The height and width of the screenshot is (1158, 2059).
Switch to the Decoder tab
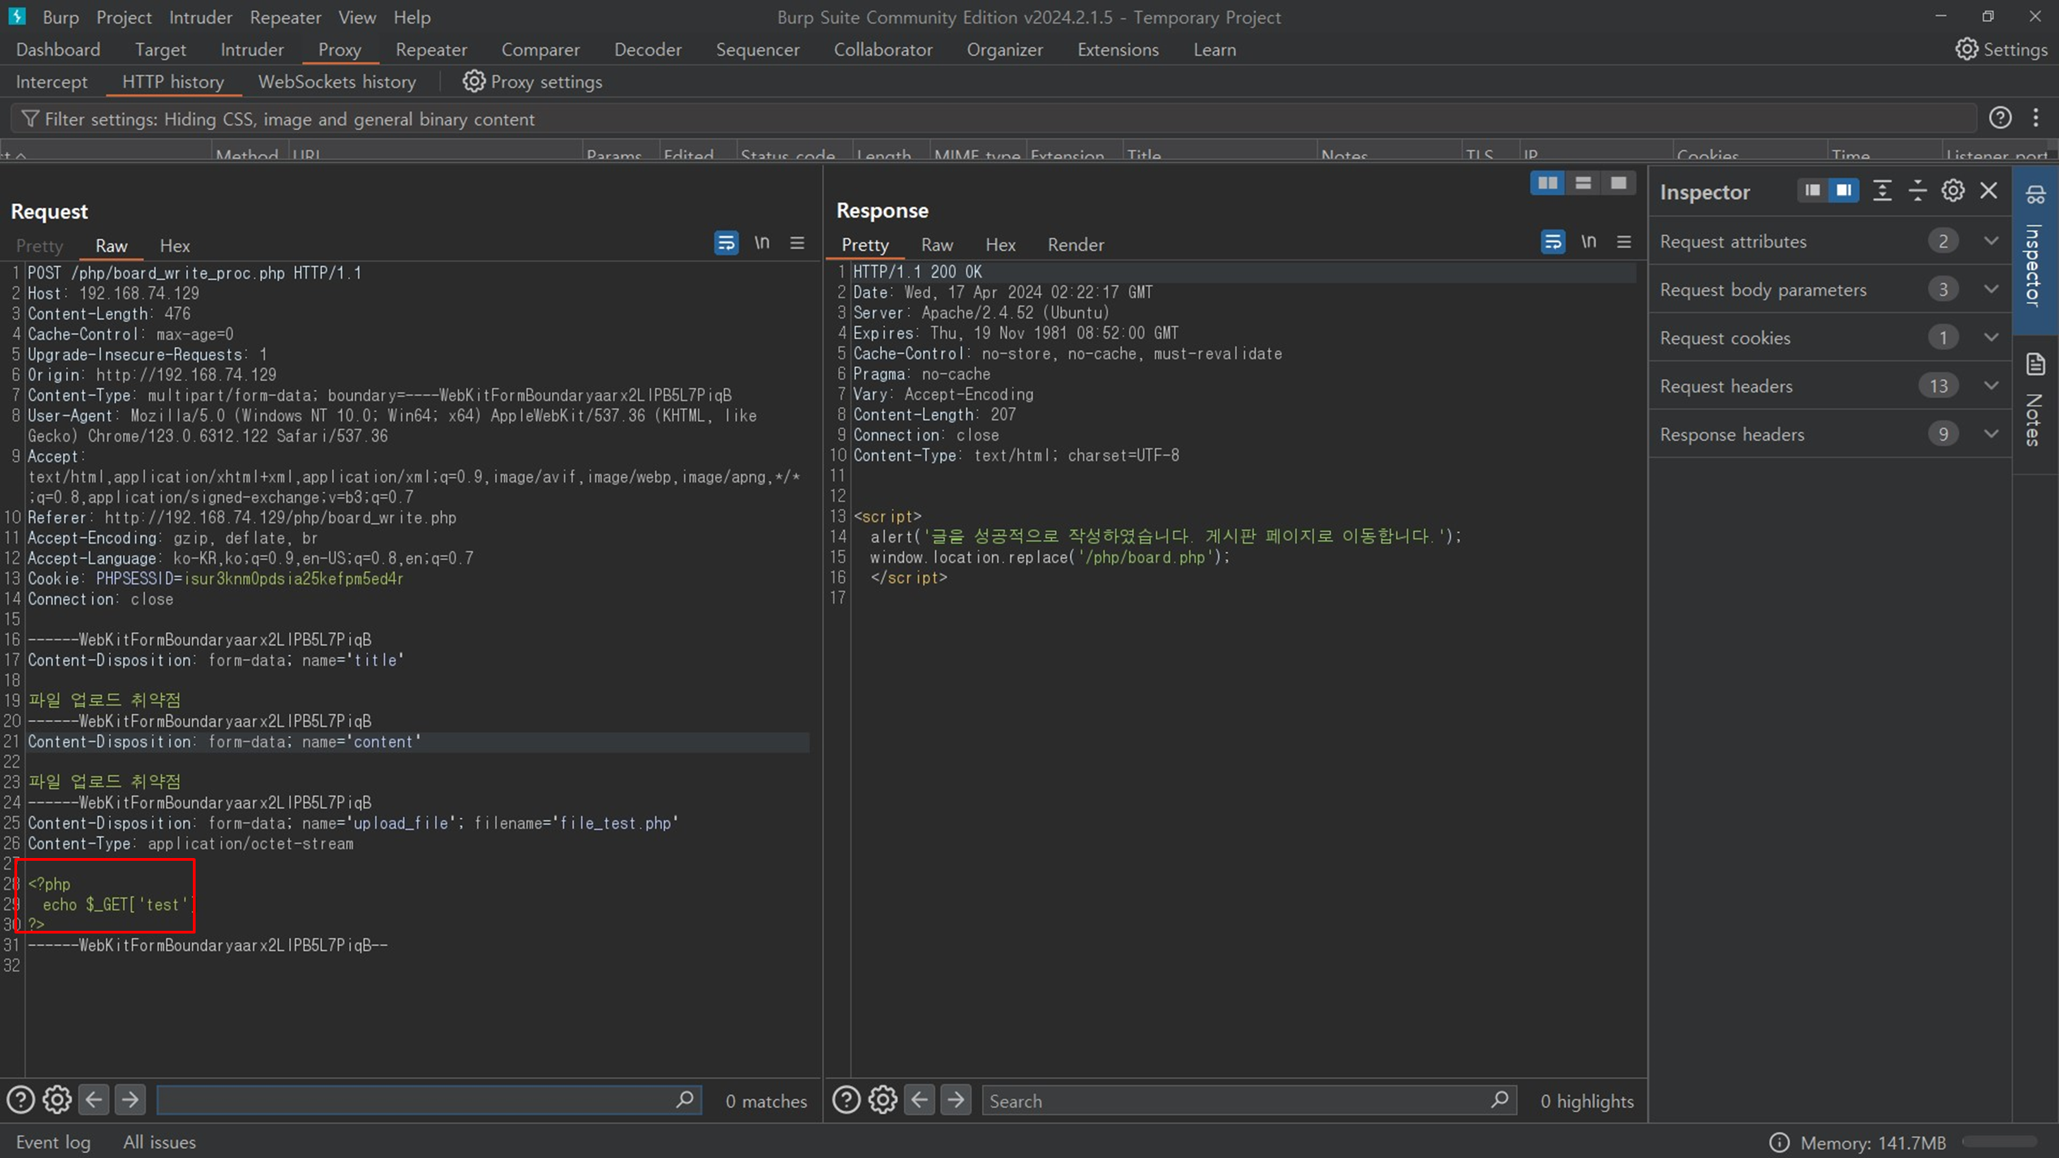click(x=647, y=49)
